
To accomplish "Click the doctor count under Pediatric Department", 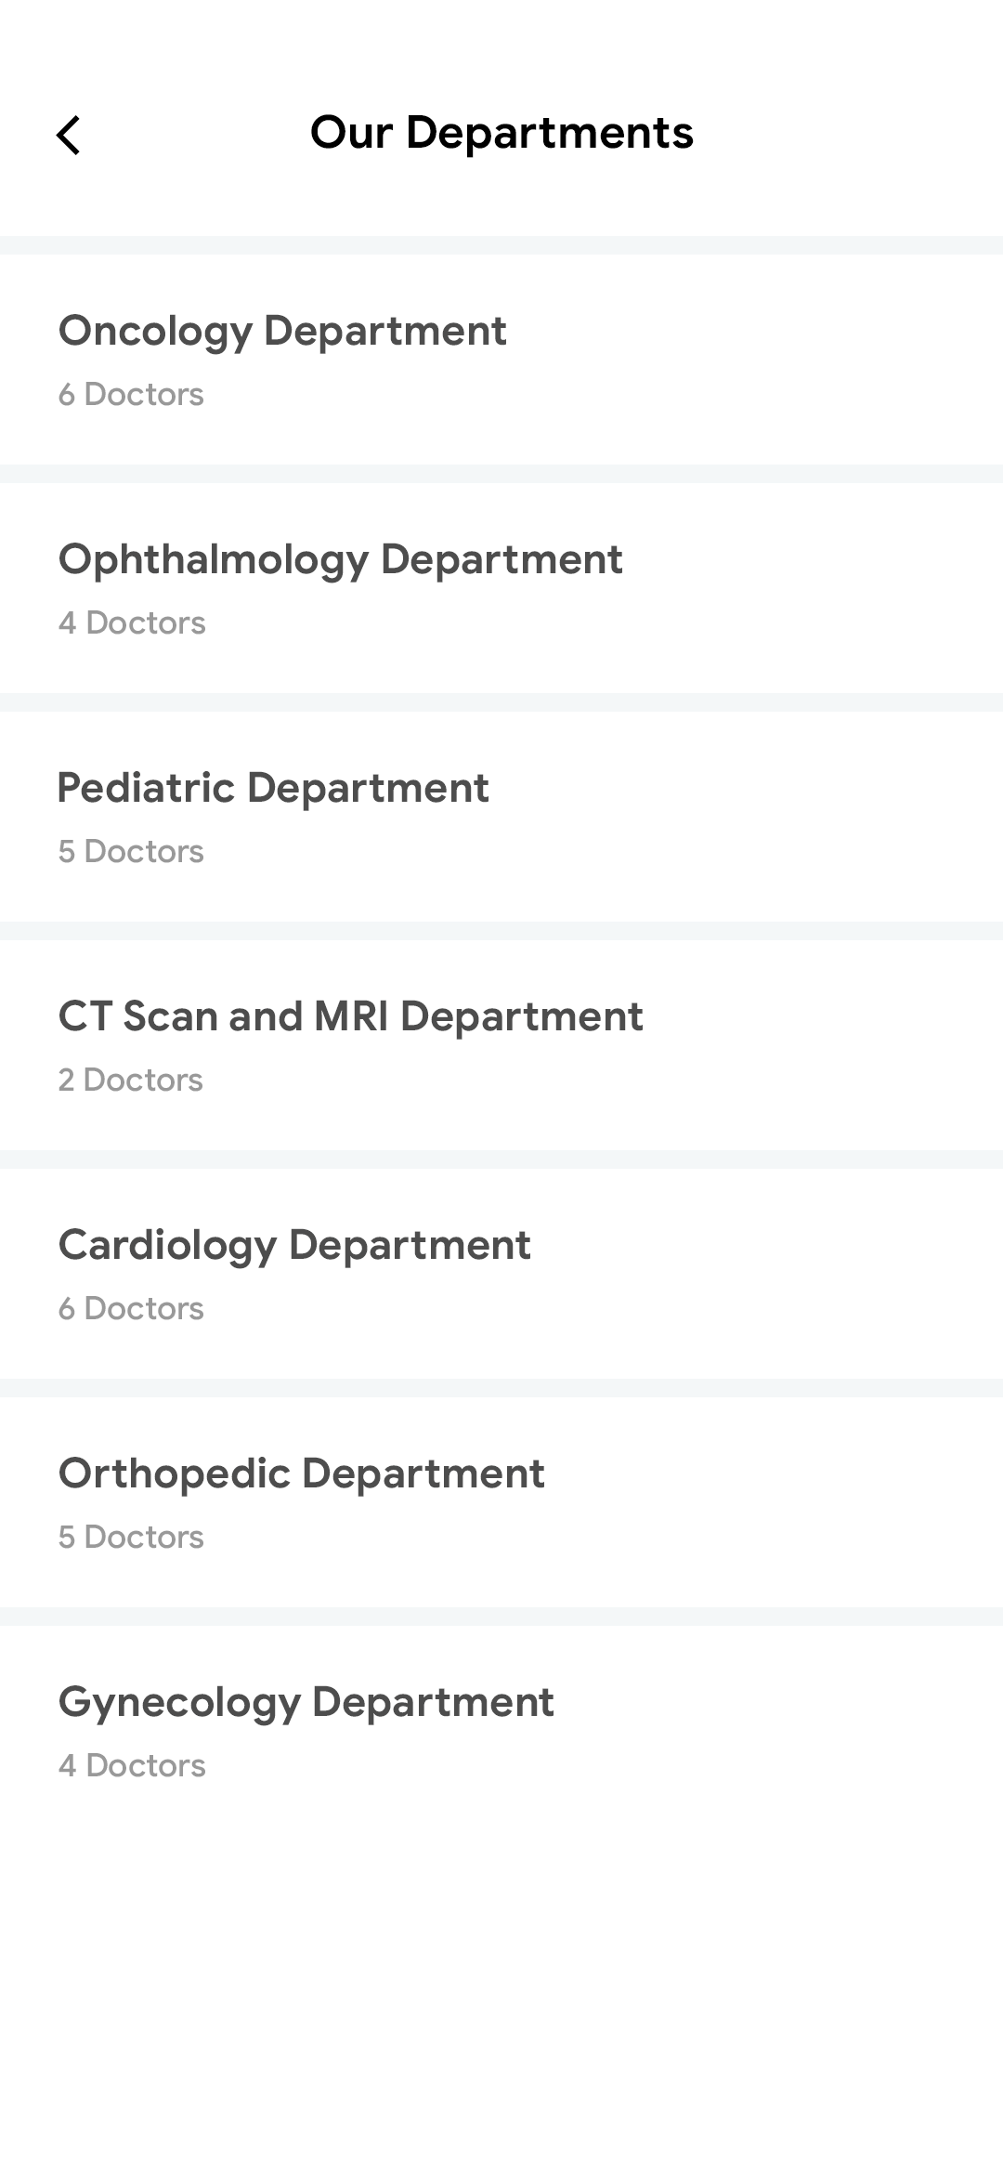I will (131, 852).
